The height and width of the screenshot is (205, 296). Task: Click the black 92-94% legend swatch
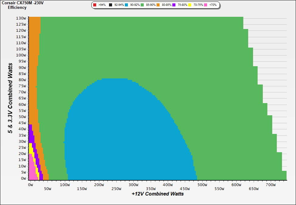(111, 5)
